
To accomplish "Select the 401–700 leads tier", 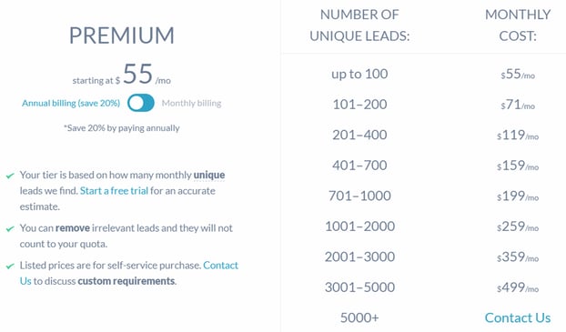I will 359,166.
